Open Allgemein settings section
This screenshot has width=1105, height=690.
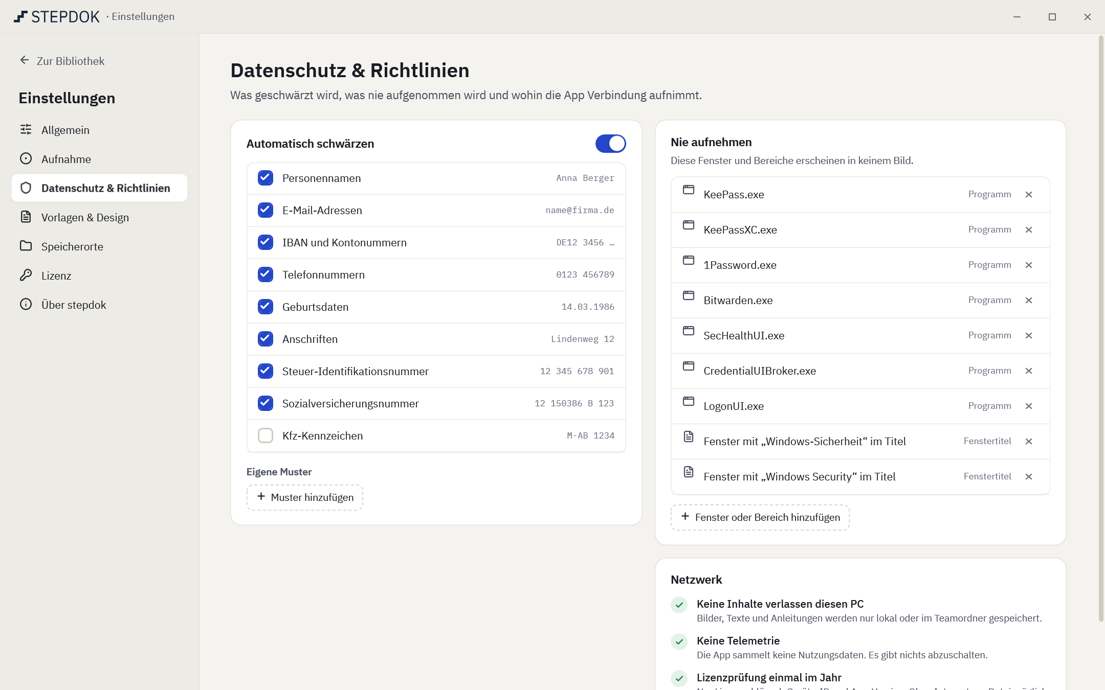[x=99, y=130]
